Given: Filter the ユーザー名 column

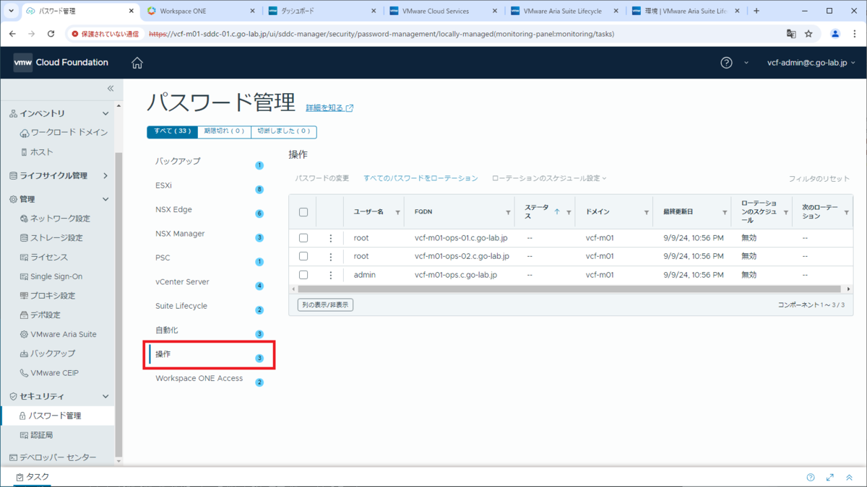Looking at the screenshot, I should pyautogui.click(x=397, y=213).
